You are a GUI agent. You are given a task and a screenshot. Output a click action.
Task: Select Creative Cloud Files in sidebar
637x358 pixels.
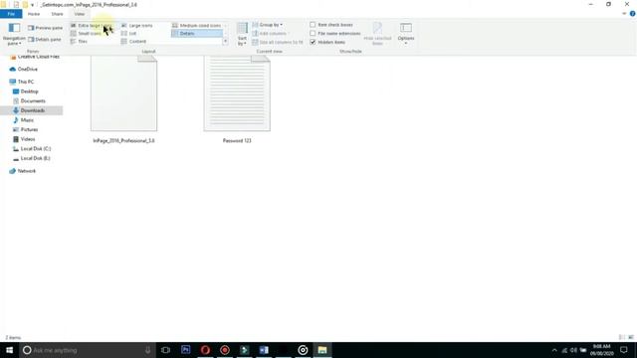(35, 57)
